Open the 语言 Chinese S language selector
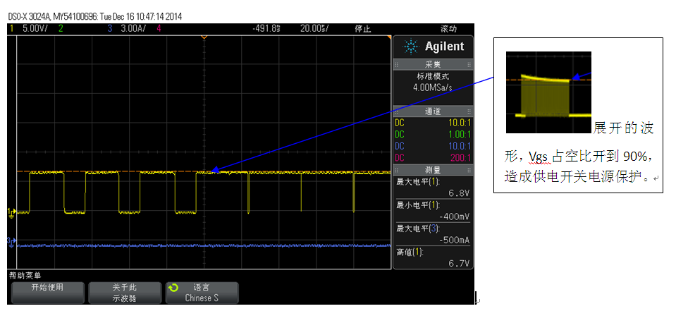Screen dimensions: 676x311 point(202,293)
